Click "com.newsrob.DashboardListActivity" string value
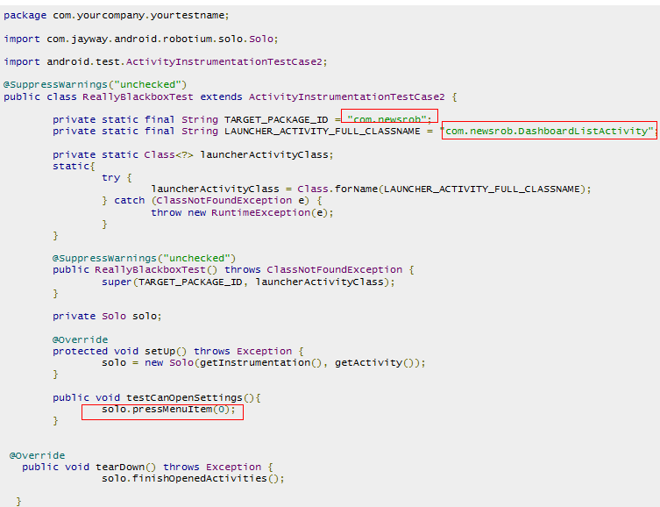The height and width of the screenshot is (507, 660). coord(547,131)
